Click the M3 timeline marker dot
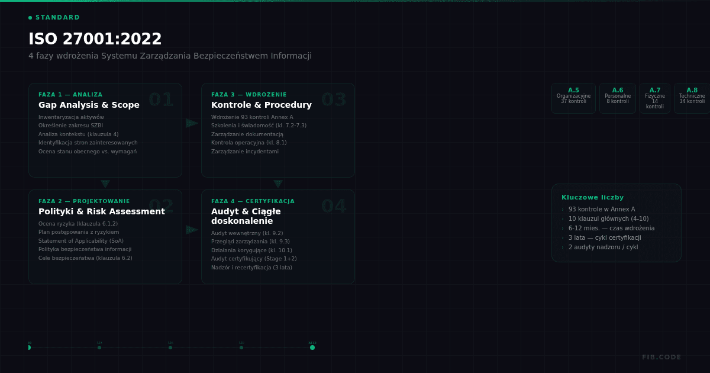 [99, 348]
